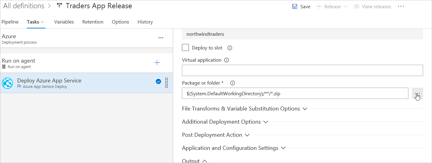Open the top-right more actions ellipsis
This screenshot has width=432, height=163.
pyautogui.click(x=401, y=6)
